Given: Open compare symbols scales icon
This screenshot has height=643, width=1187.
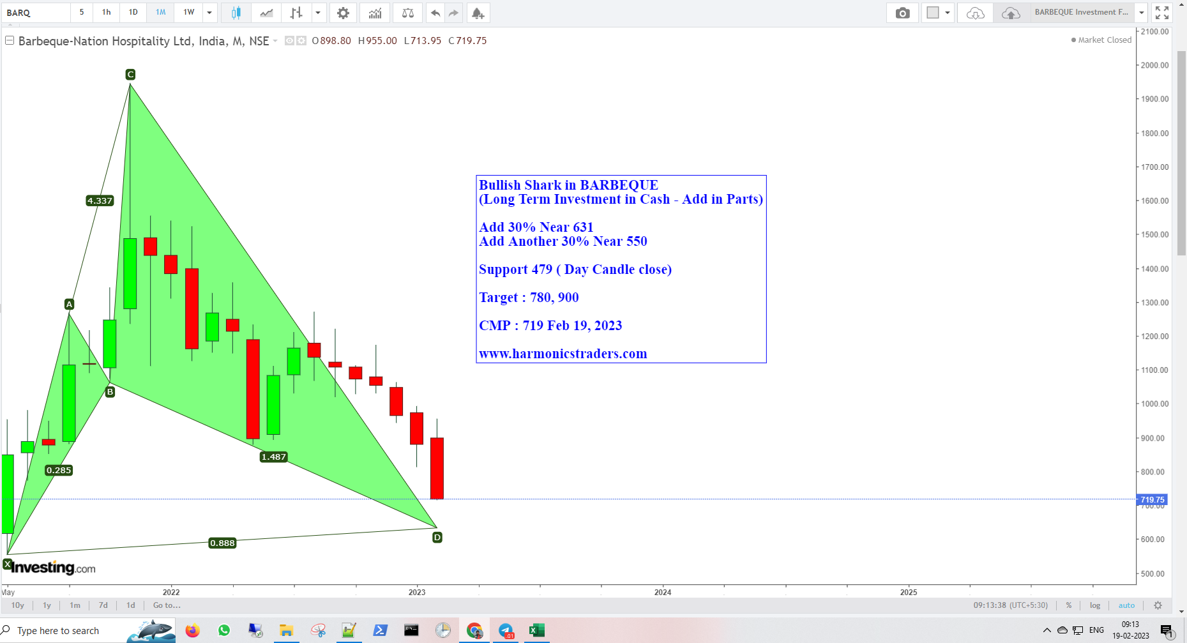Looking at the screenshot, I should [x=407, y=13].
